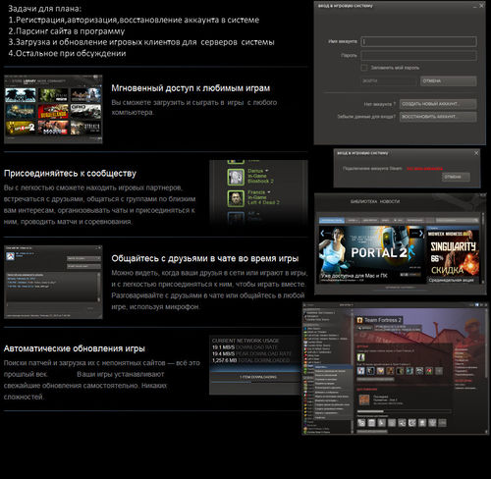Click Darius's avatar in friends list

click(236, 177)
